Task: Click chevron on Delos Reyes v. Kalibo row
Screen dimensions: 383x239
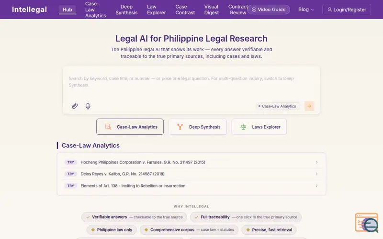Action: tap(316, 174)
